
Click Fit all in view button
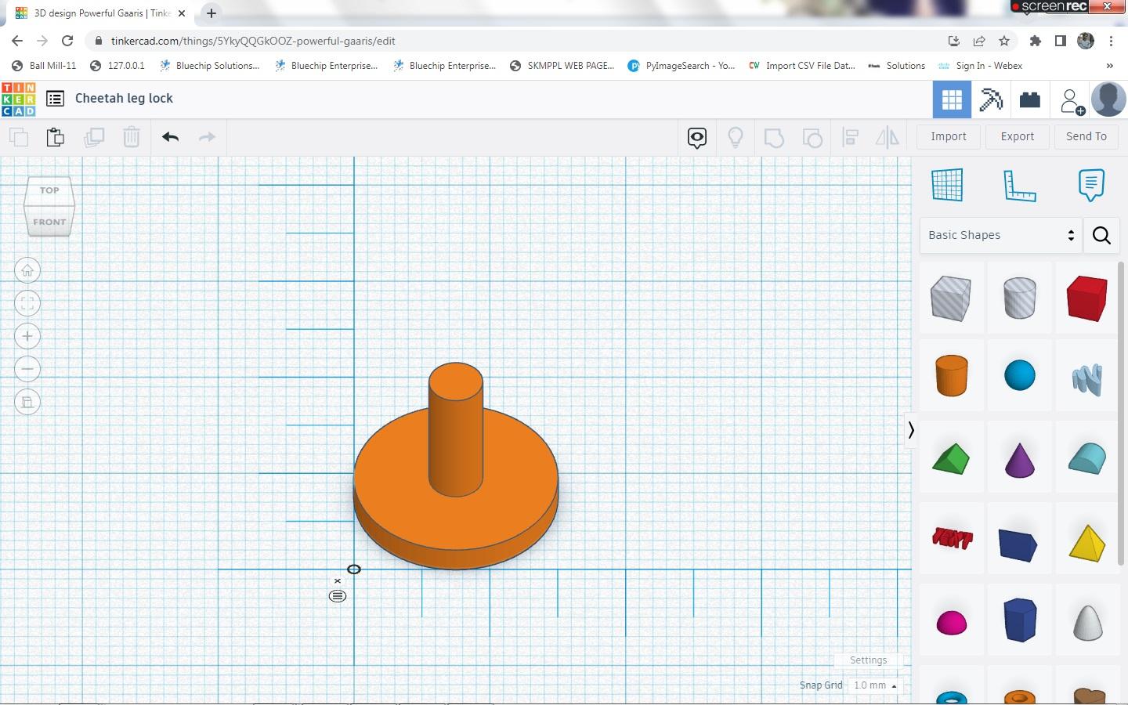(27, 304)
